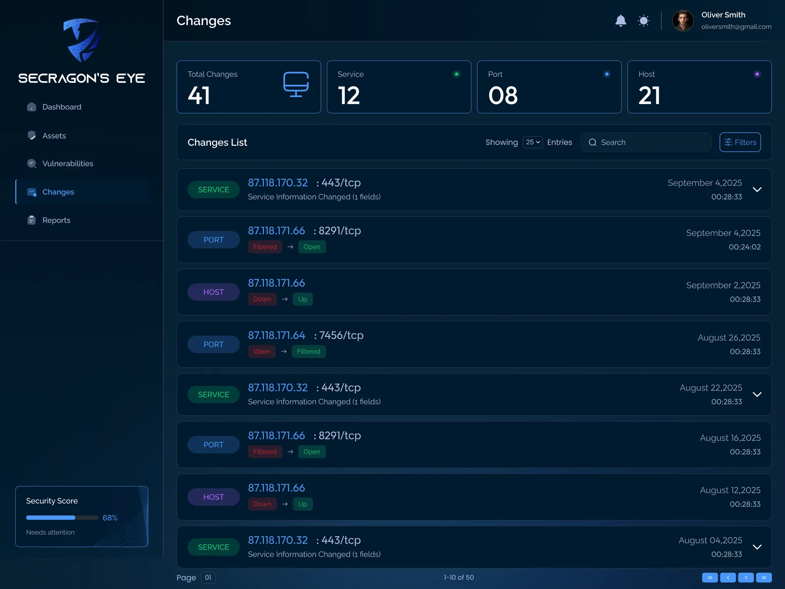
Task: Click the Total Changes card
Action: (x=249, y=87)
